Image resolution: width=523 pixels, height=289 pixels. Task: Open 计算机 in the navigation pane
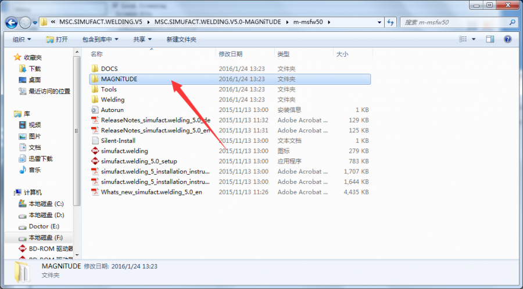pos(33,193)
